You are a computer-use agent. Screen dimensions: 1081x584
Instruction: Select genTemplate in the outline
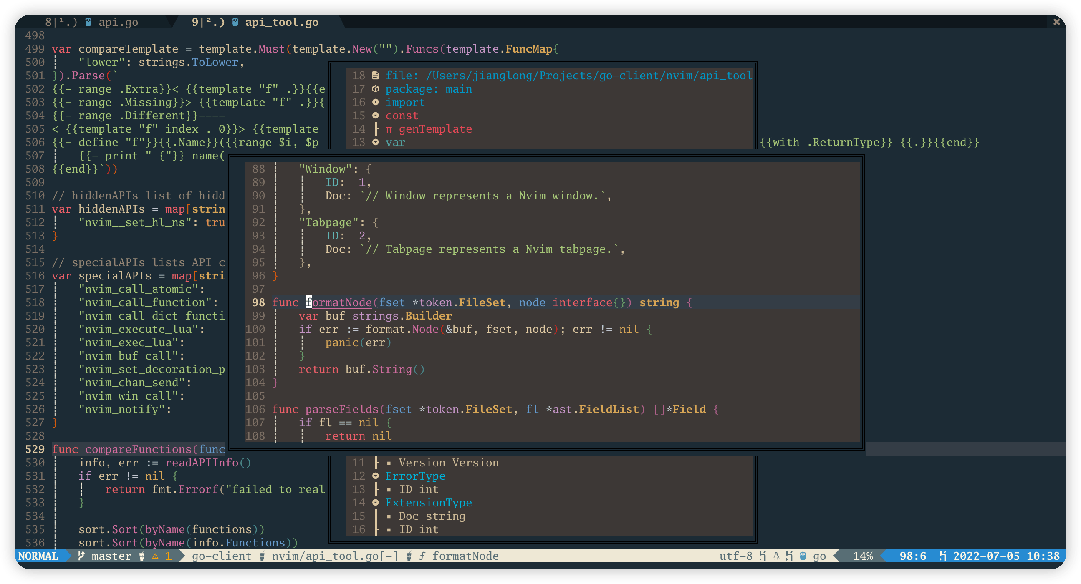[435, 129]
